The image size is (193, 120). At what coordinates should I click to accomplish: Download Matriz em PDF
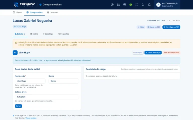(x=154, y=27)
